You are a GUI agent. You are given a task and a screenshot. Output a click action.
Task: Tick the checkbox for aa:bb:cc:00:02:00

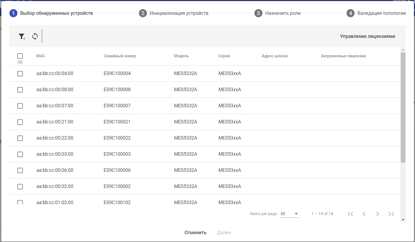[20, 187]
